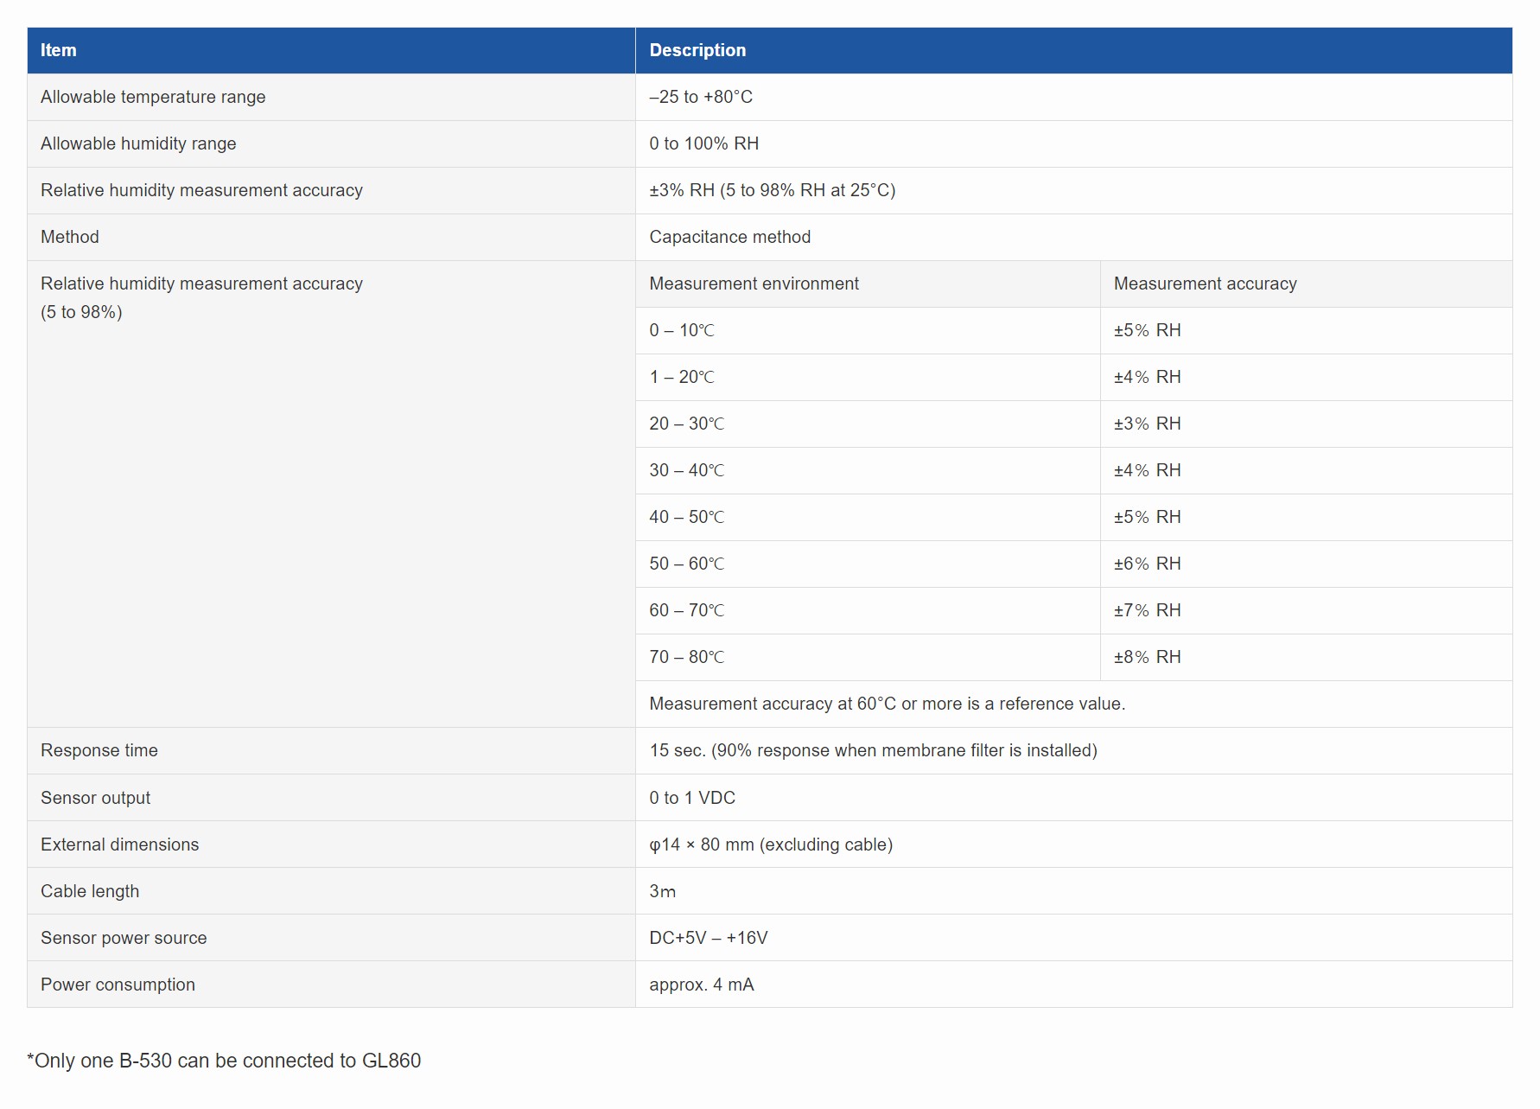Click the "Measurement accuracy" sub-header
Screen dimensions: 1540x1109
(x=1306, y=284)
